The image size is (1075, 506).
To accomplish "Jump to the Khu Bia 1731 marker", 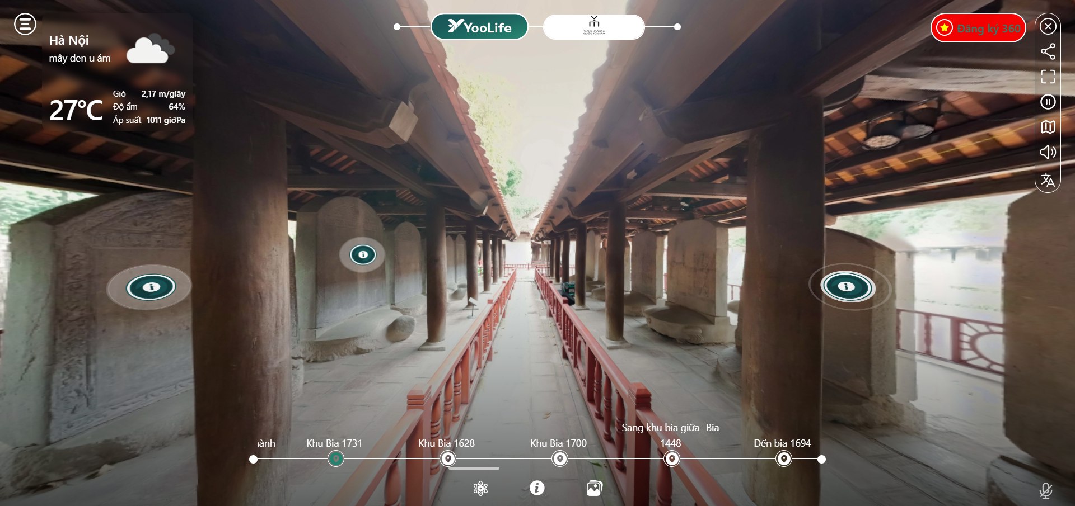I will (x=335, y=459).
